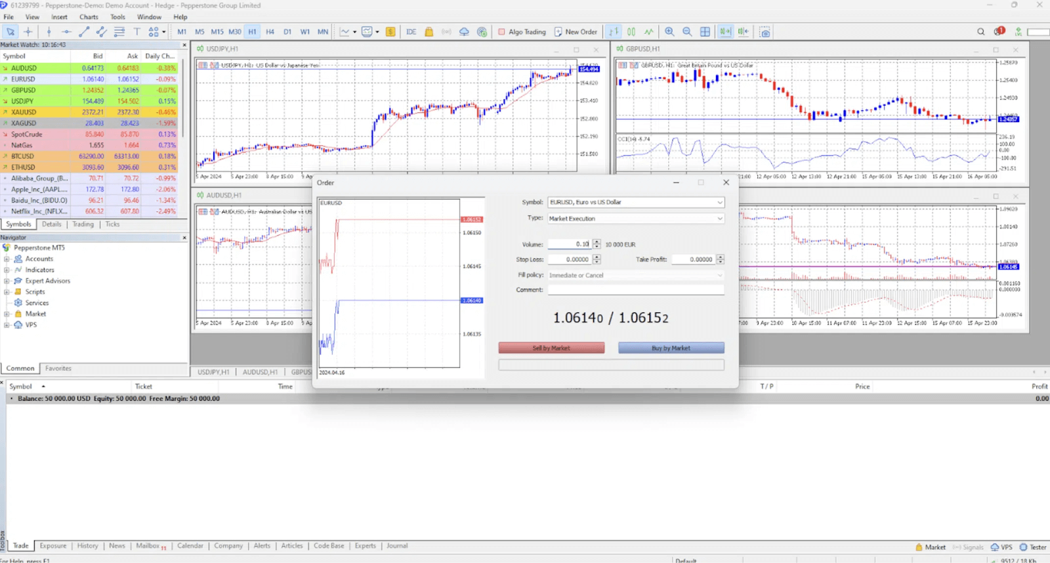Draw a vertical line on chart
This screenshot has width=1050, height=563.
(x=49, y=31)
